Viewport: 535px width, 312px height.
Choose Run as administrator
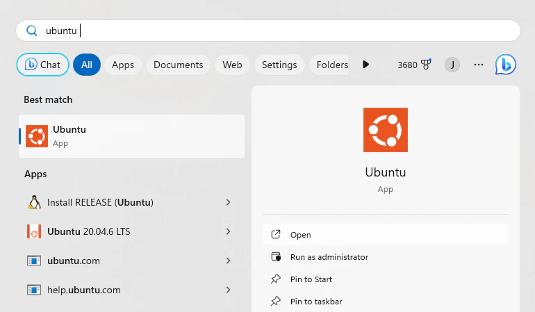tap(386, 256)
